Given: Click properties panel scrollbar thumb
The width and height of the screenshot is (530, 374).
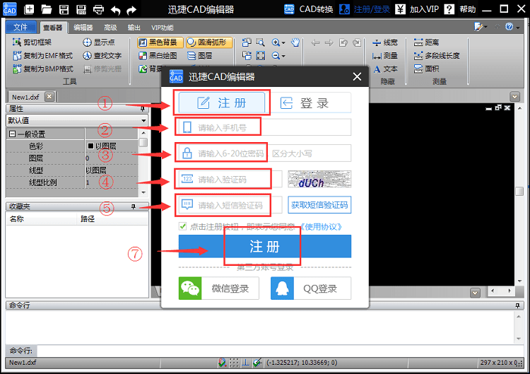Looking at the screenshot, I should (143, 142).
